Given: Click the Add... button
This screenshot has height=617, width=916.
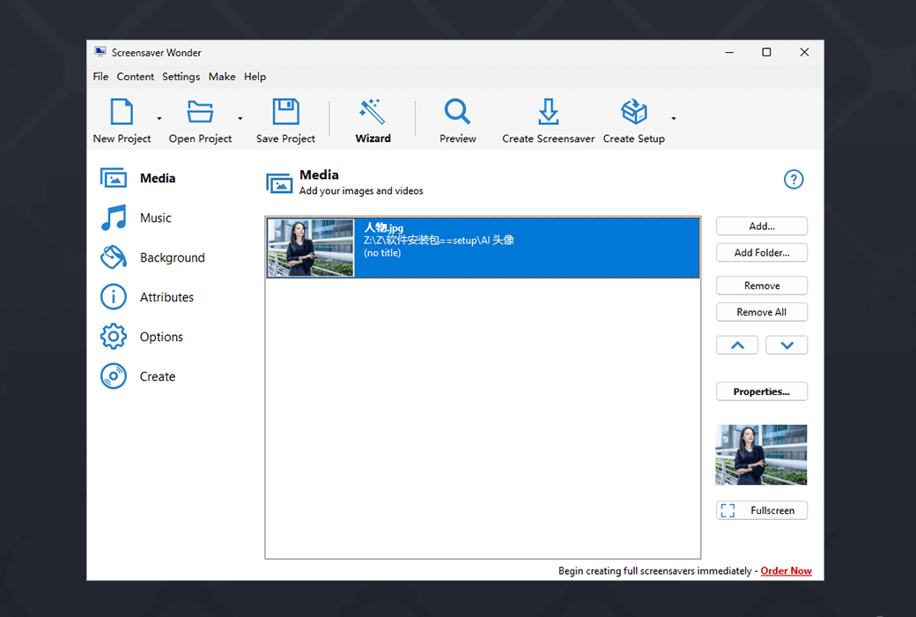Looking at the screenshot, I should tap(762, 227).
